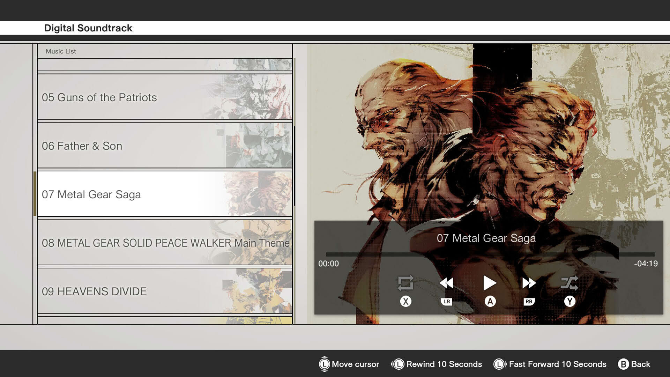Click the Y button glyph under shuffle
This screenshot has width=670, height=377.
click(569, 302)
